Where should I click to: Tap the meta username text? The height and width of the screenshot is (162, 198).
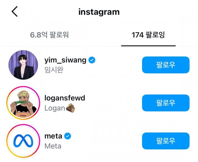point(54,136)
